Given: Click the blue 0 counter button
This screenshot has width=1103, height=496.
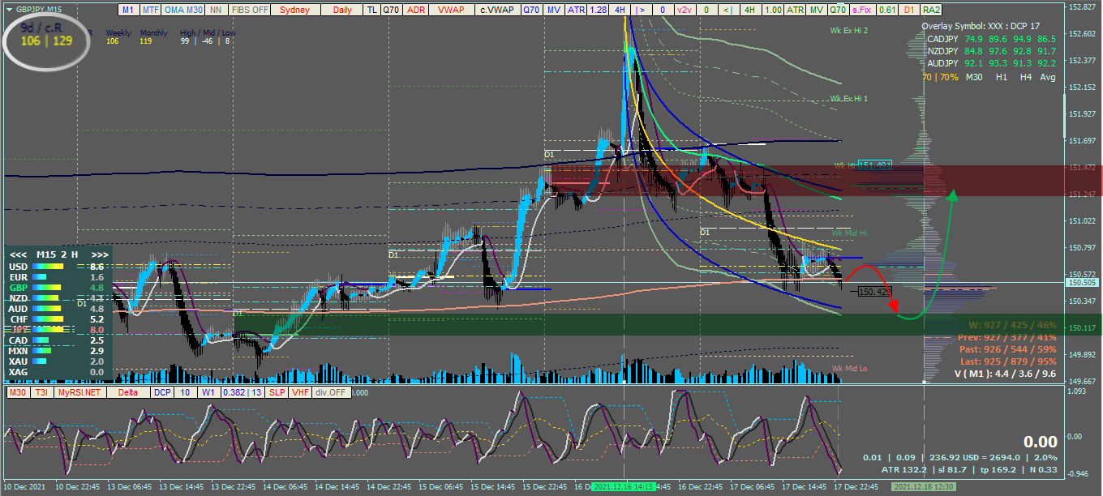Looking at the screenshot, I should [x=663, y=10].
